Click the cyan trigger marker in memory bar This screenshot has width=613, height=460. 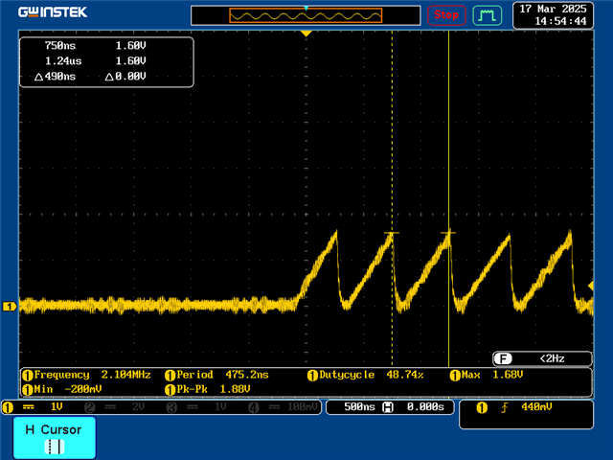click(x=306, y=9)
